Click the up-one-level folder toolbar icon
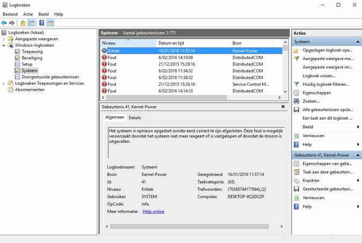 point(23,23)
